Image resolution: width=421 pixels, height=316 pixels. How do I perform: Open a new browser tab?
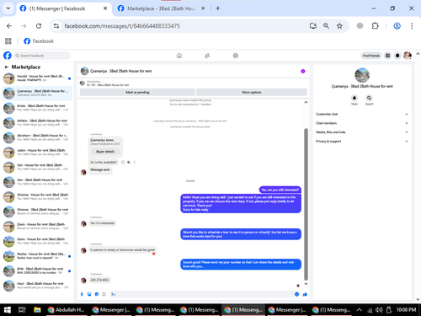[x=218, y=8]
